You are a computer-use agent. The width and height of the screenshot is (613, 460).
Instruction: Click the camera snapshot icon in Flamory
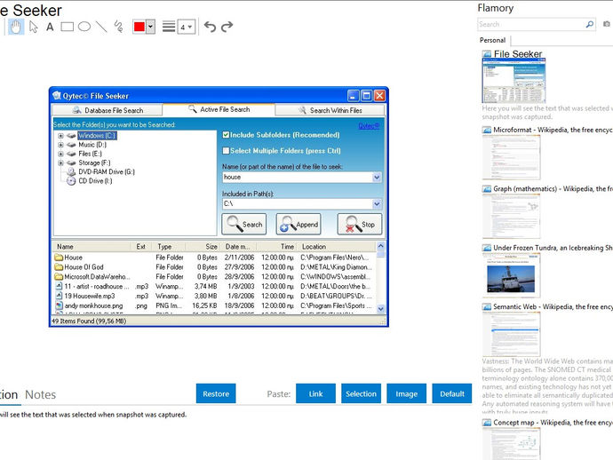pos(607,24)
